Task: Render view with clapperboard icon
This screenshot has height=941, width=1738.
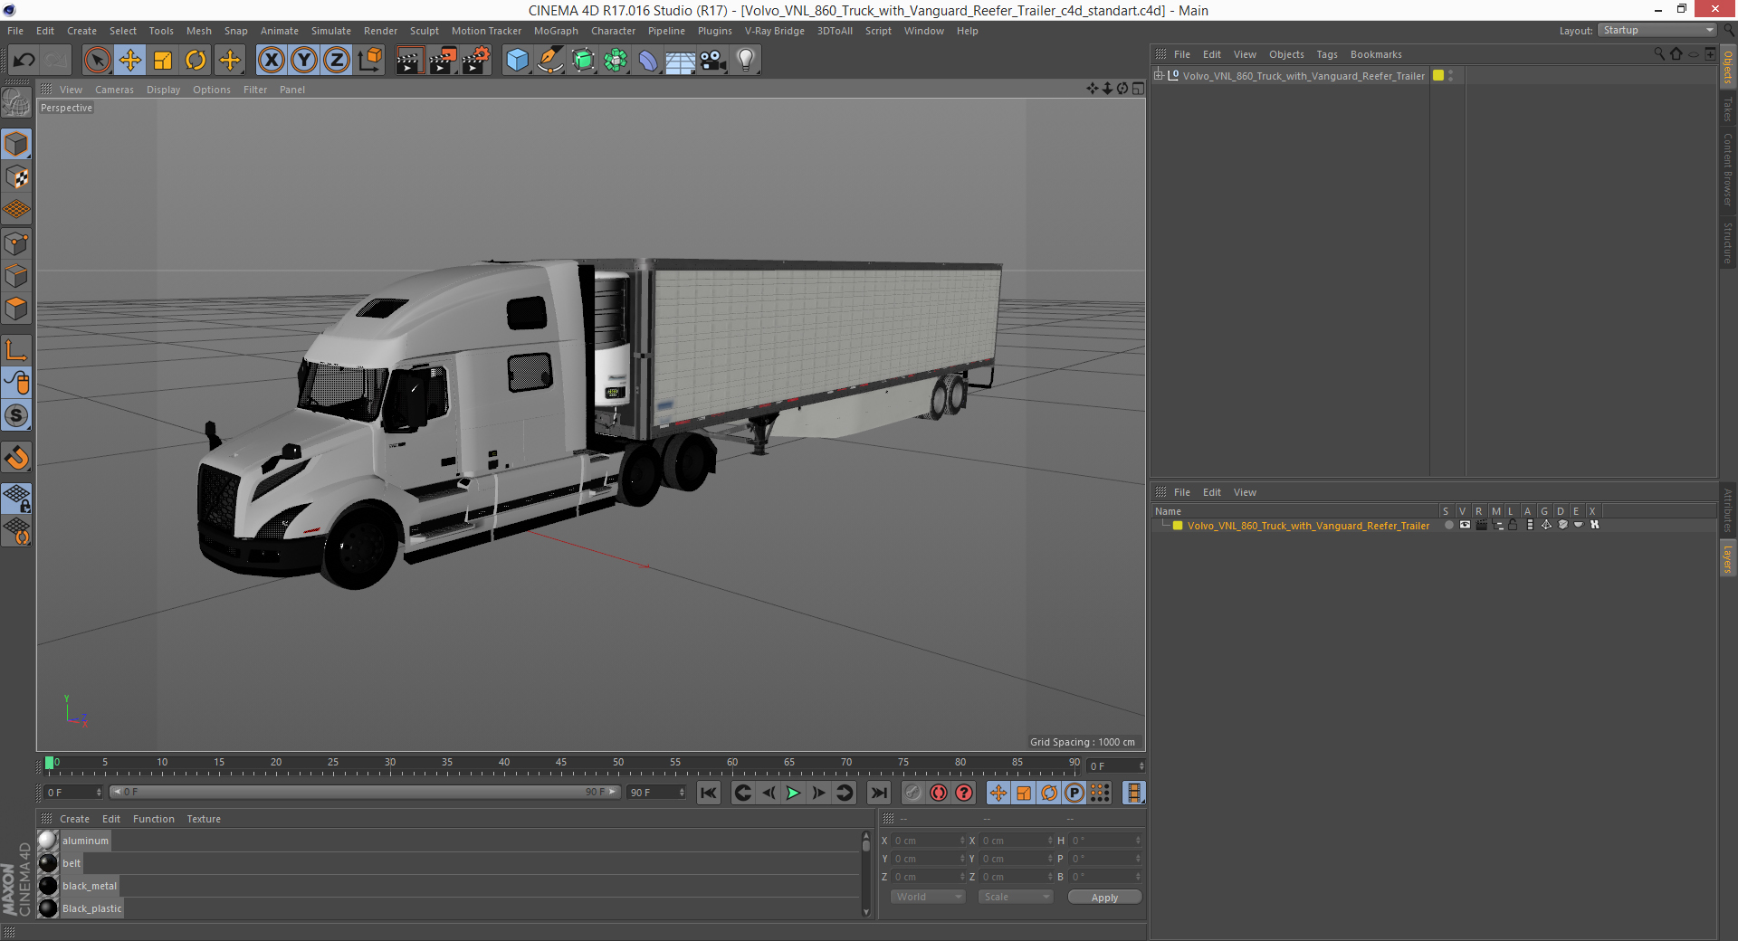Action: pyautogui.click(x=409, y=61)
